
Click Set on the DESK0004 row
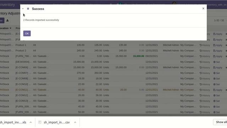point(217,62)
